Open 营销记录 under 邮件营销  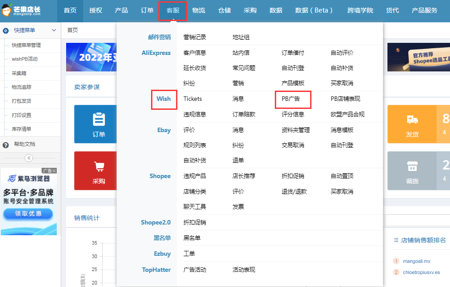[194, 37]
